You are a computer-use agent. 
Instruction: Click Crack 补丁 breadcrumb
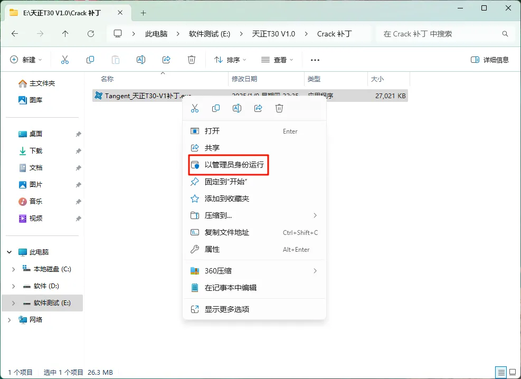click(x=334, y=34)
